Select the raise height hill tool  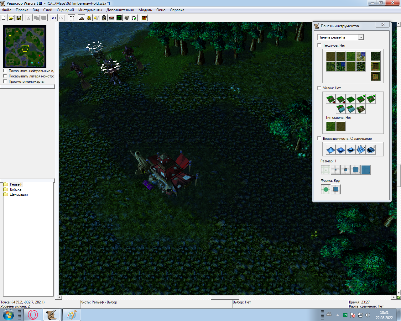[x=331, y=150]
